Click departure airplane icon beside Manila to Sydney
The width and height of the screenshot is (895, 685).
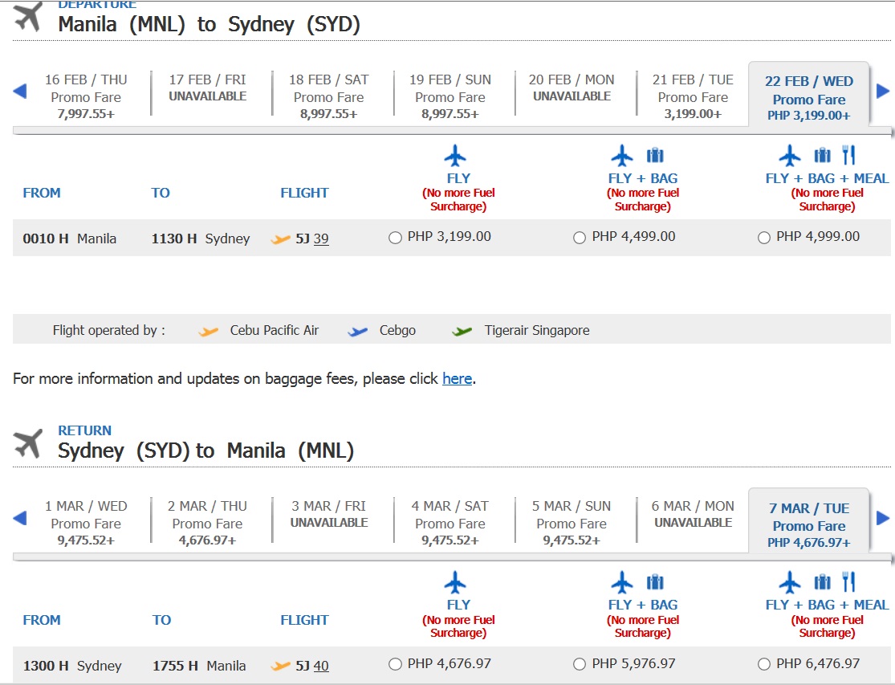29,16
